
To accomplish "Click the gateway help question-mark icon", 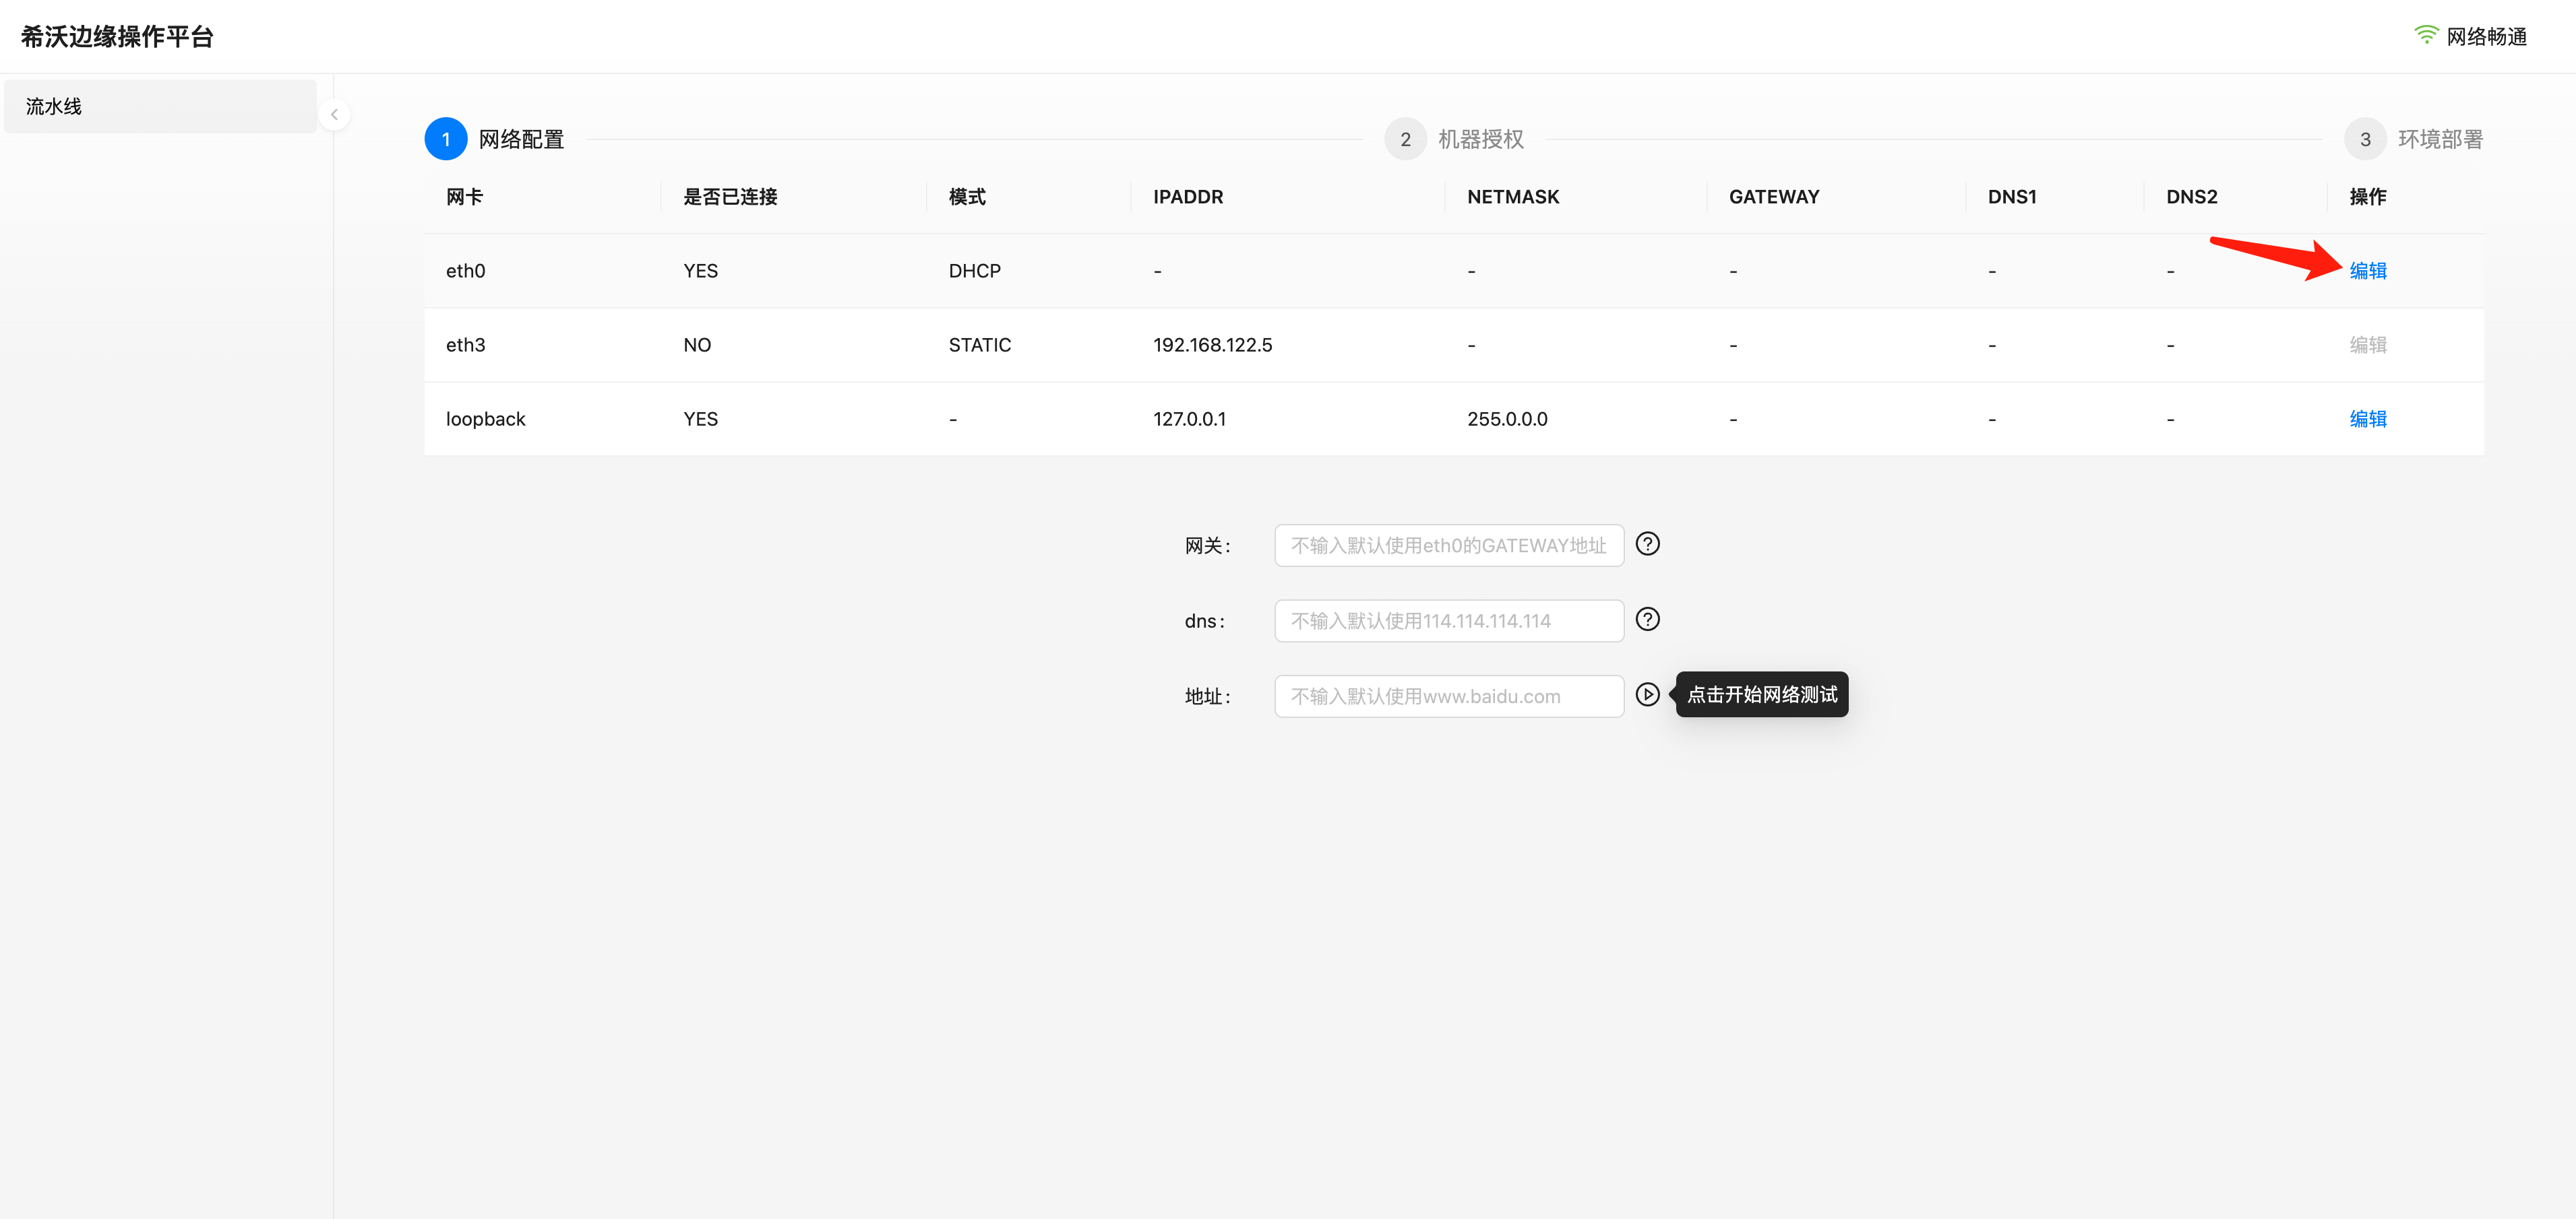I will coord(1647,543).
